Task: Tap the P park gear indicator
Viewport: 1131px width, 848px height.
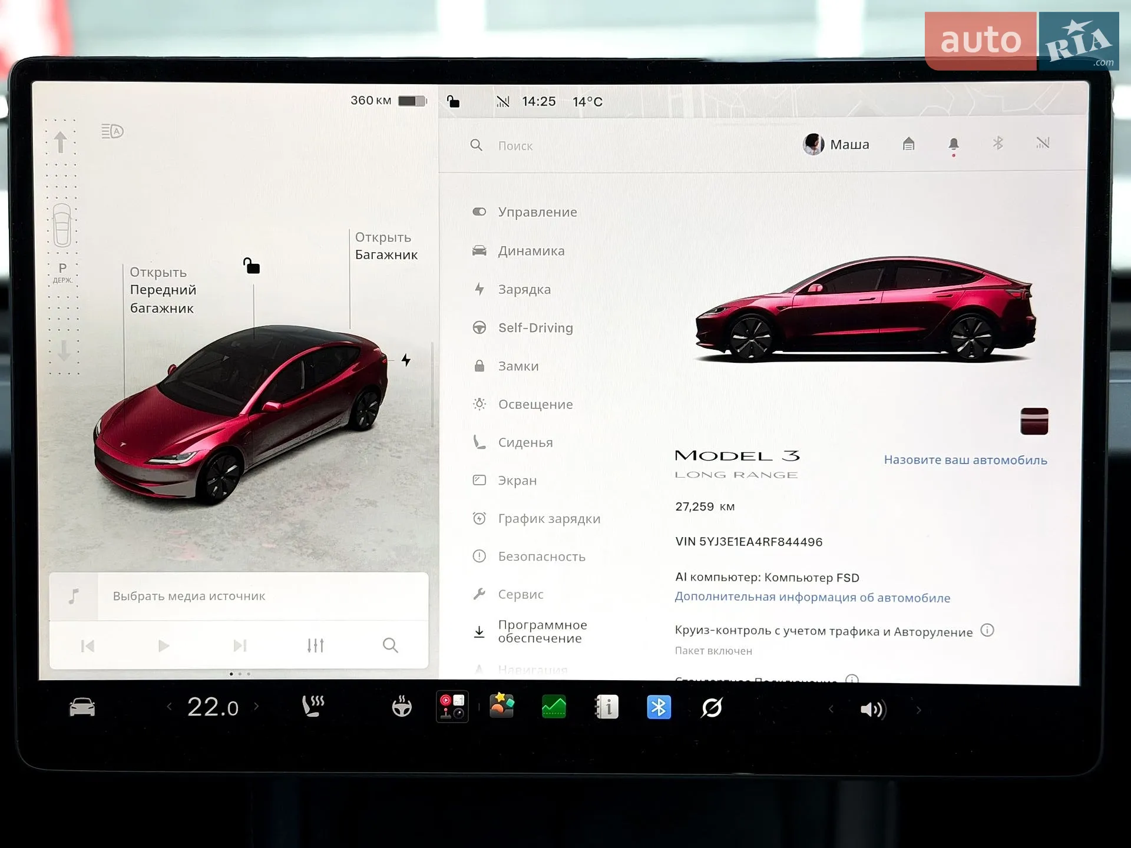Action: (x=62, y=272)
